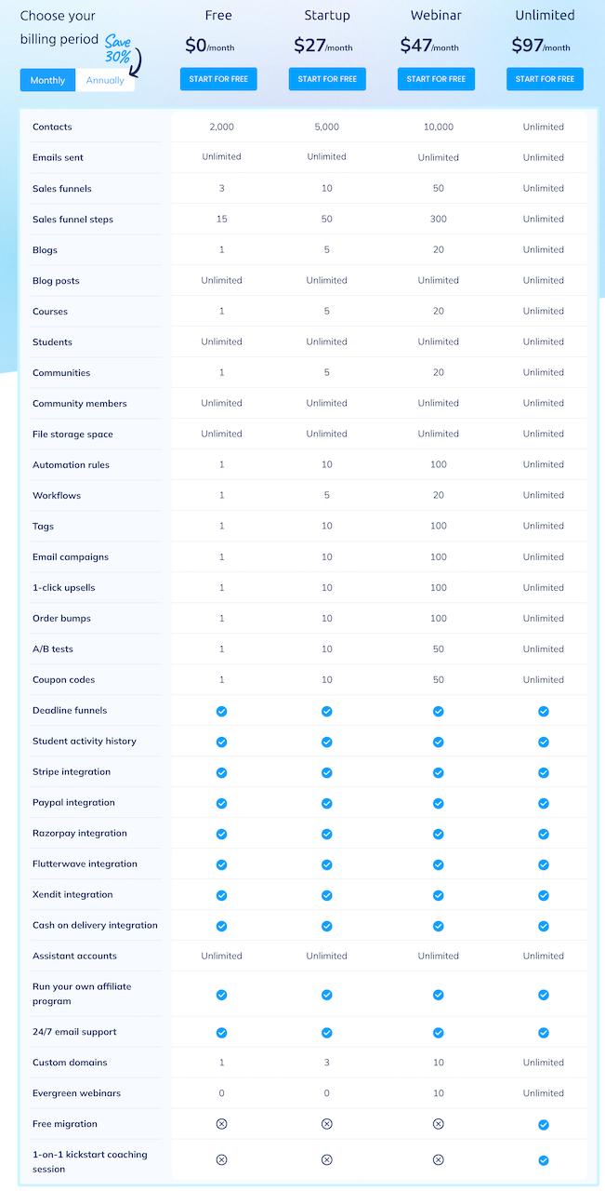Viewport: 605px width, 1191px height.
Task: Click the Unlimited plan column header
Action: point(545,15)
